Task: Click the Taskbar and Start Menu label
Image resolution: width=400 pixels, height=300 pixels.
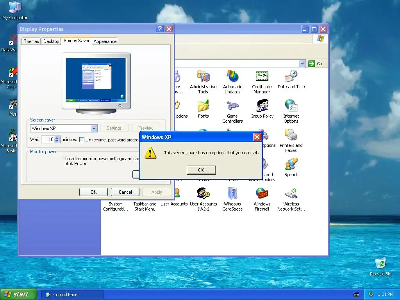Action: (145, 206)
